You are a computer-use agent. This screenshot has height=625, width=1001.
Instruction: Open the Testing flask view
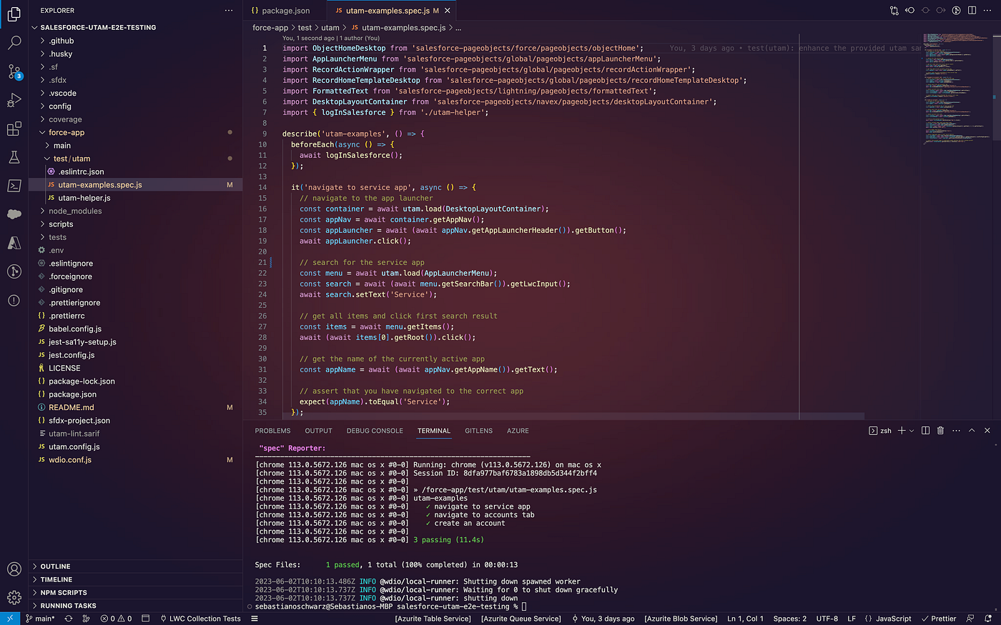14,157
